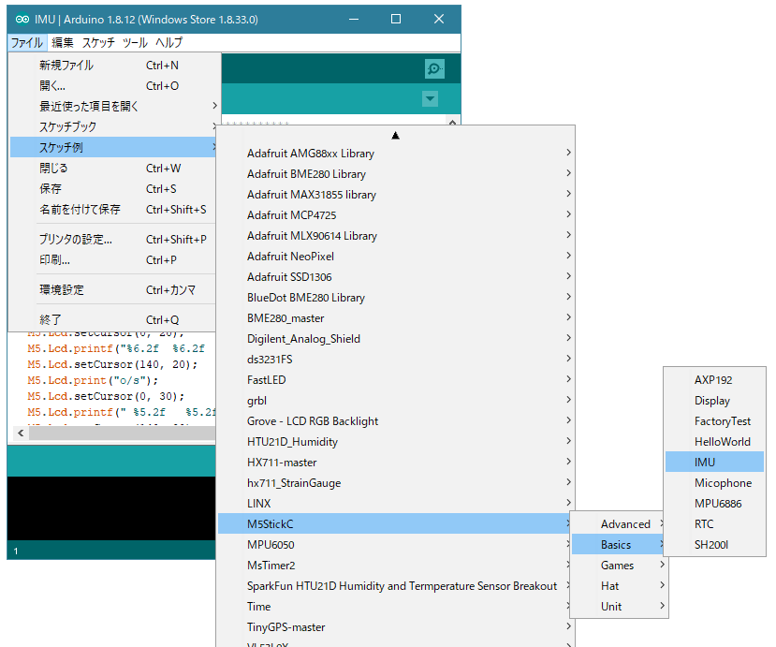This screenshot has width=776, height=647.
Task: Load the IMU example sketch
Action: tap(714, 463)
